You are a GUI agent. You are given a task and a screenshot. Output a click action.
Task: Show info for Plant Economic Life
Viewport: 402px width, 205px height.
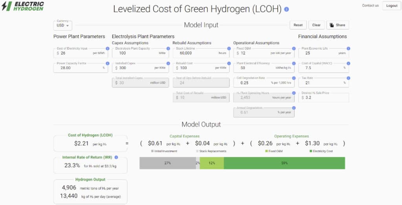point(349,48)
